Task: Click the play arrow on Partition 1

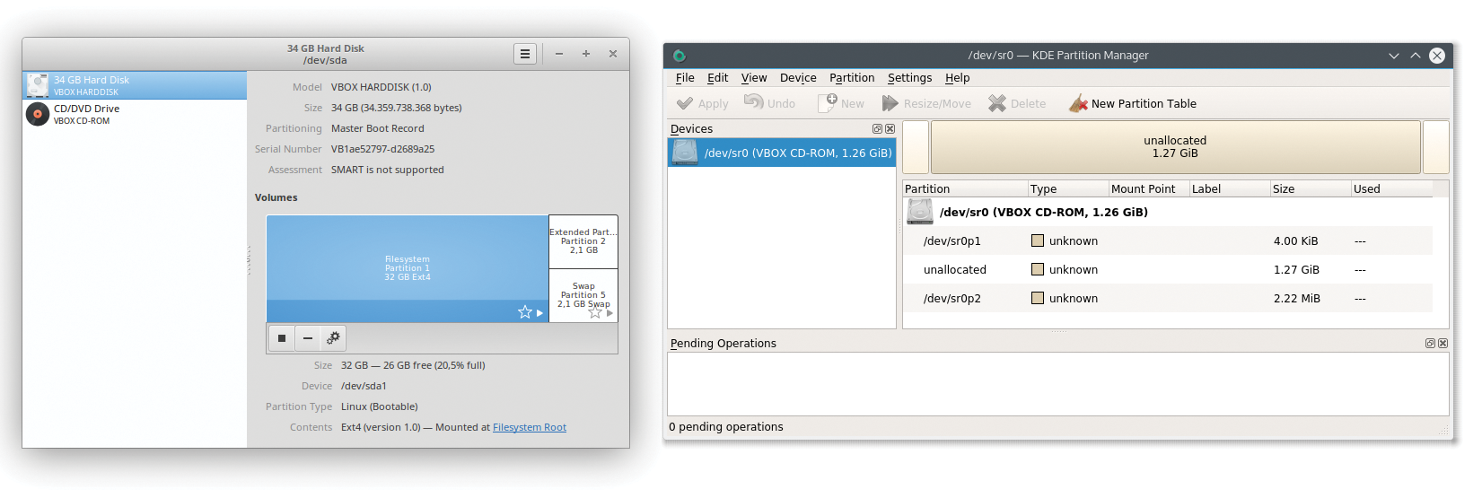Action: (x=539, y=313)
